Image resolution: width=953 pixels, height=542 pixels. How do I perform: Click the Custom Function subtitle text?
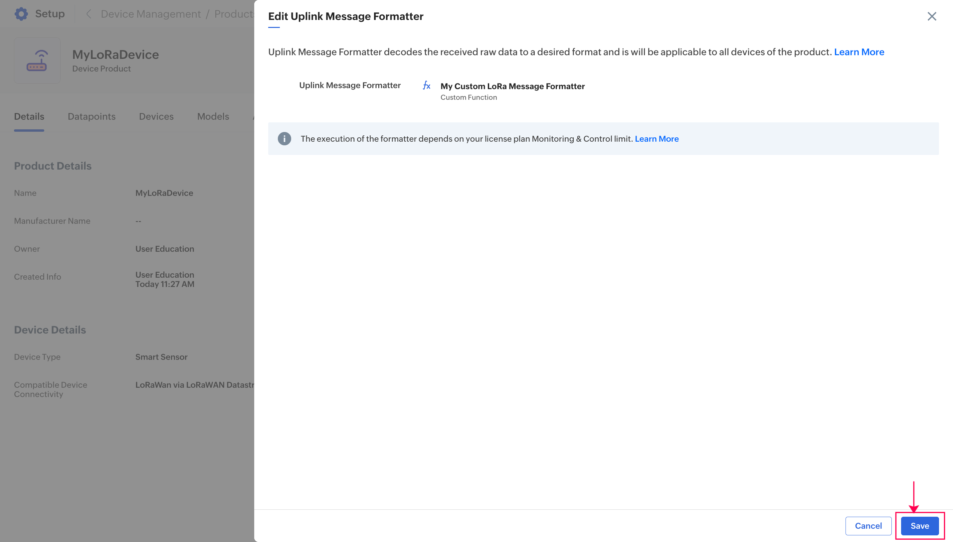[x=469, y=97]
